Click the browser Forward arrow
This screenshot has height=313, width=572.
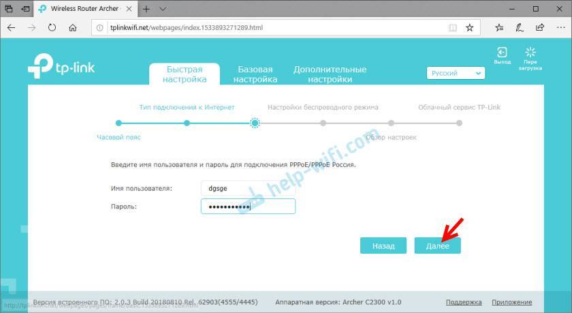coord(32,28)
